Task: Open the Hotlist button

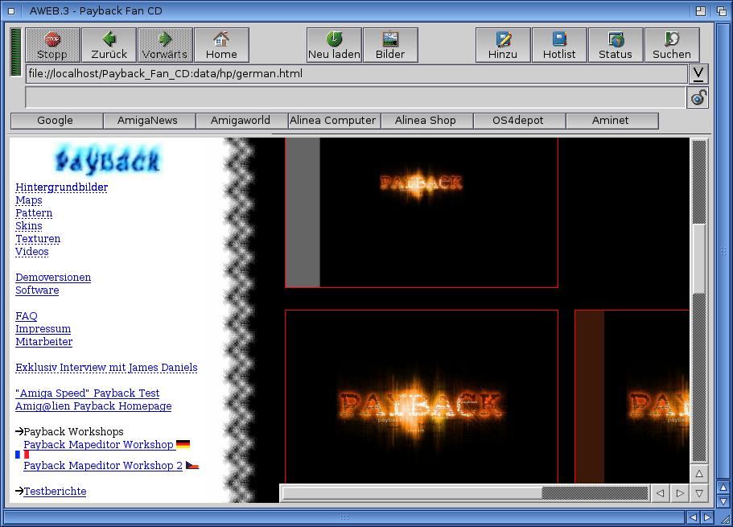Action: click(559, 45)
